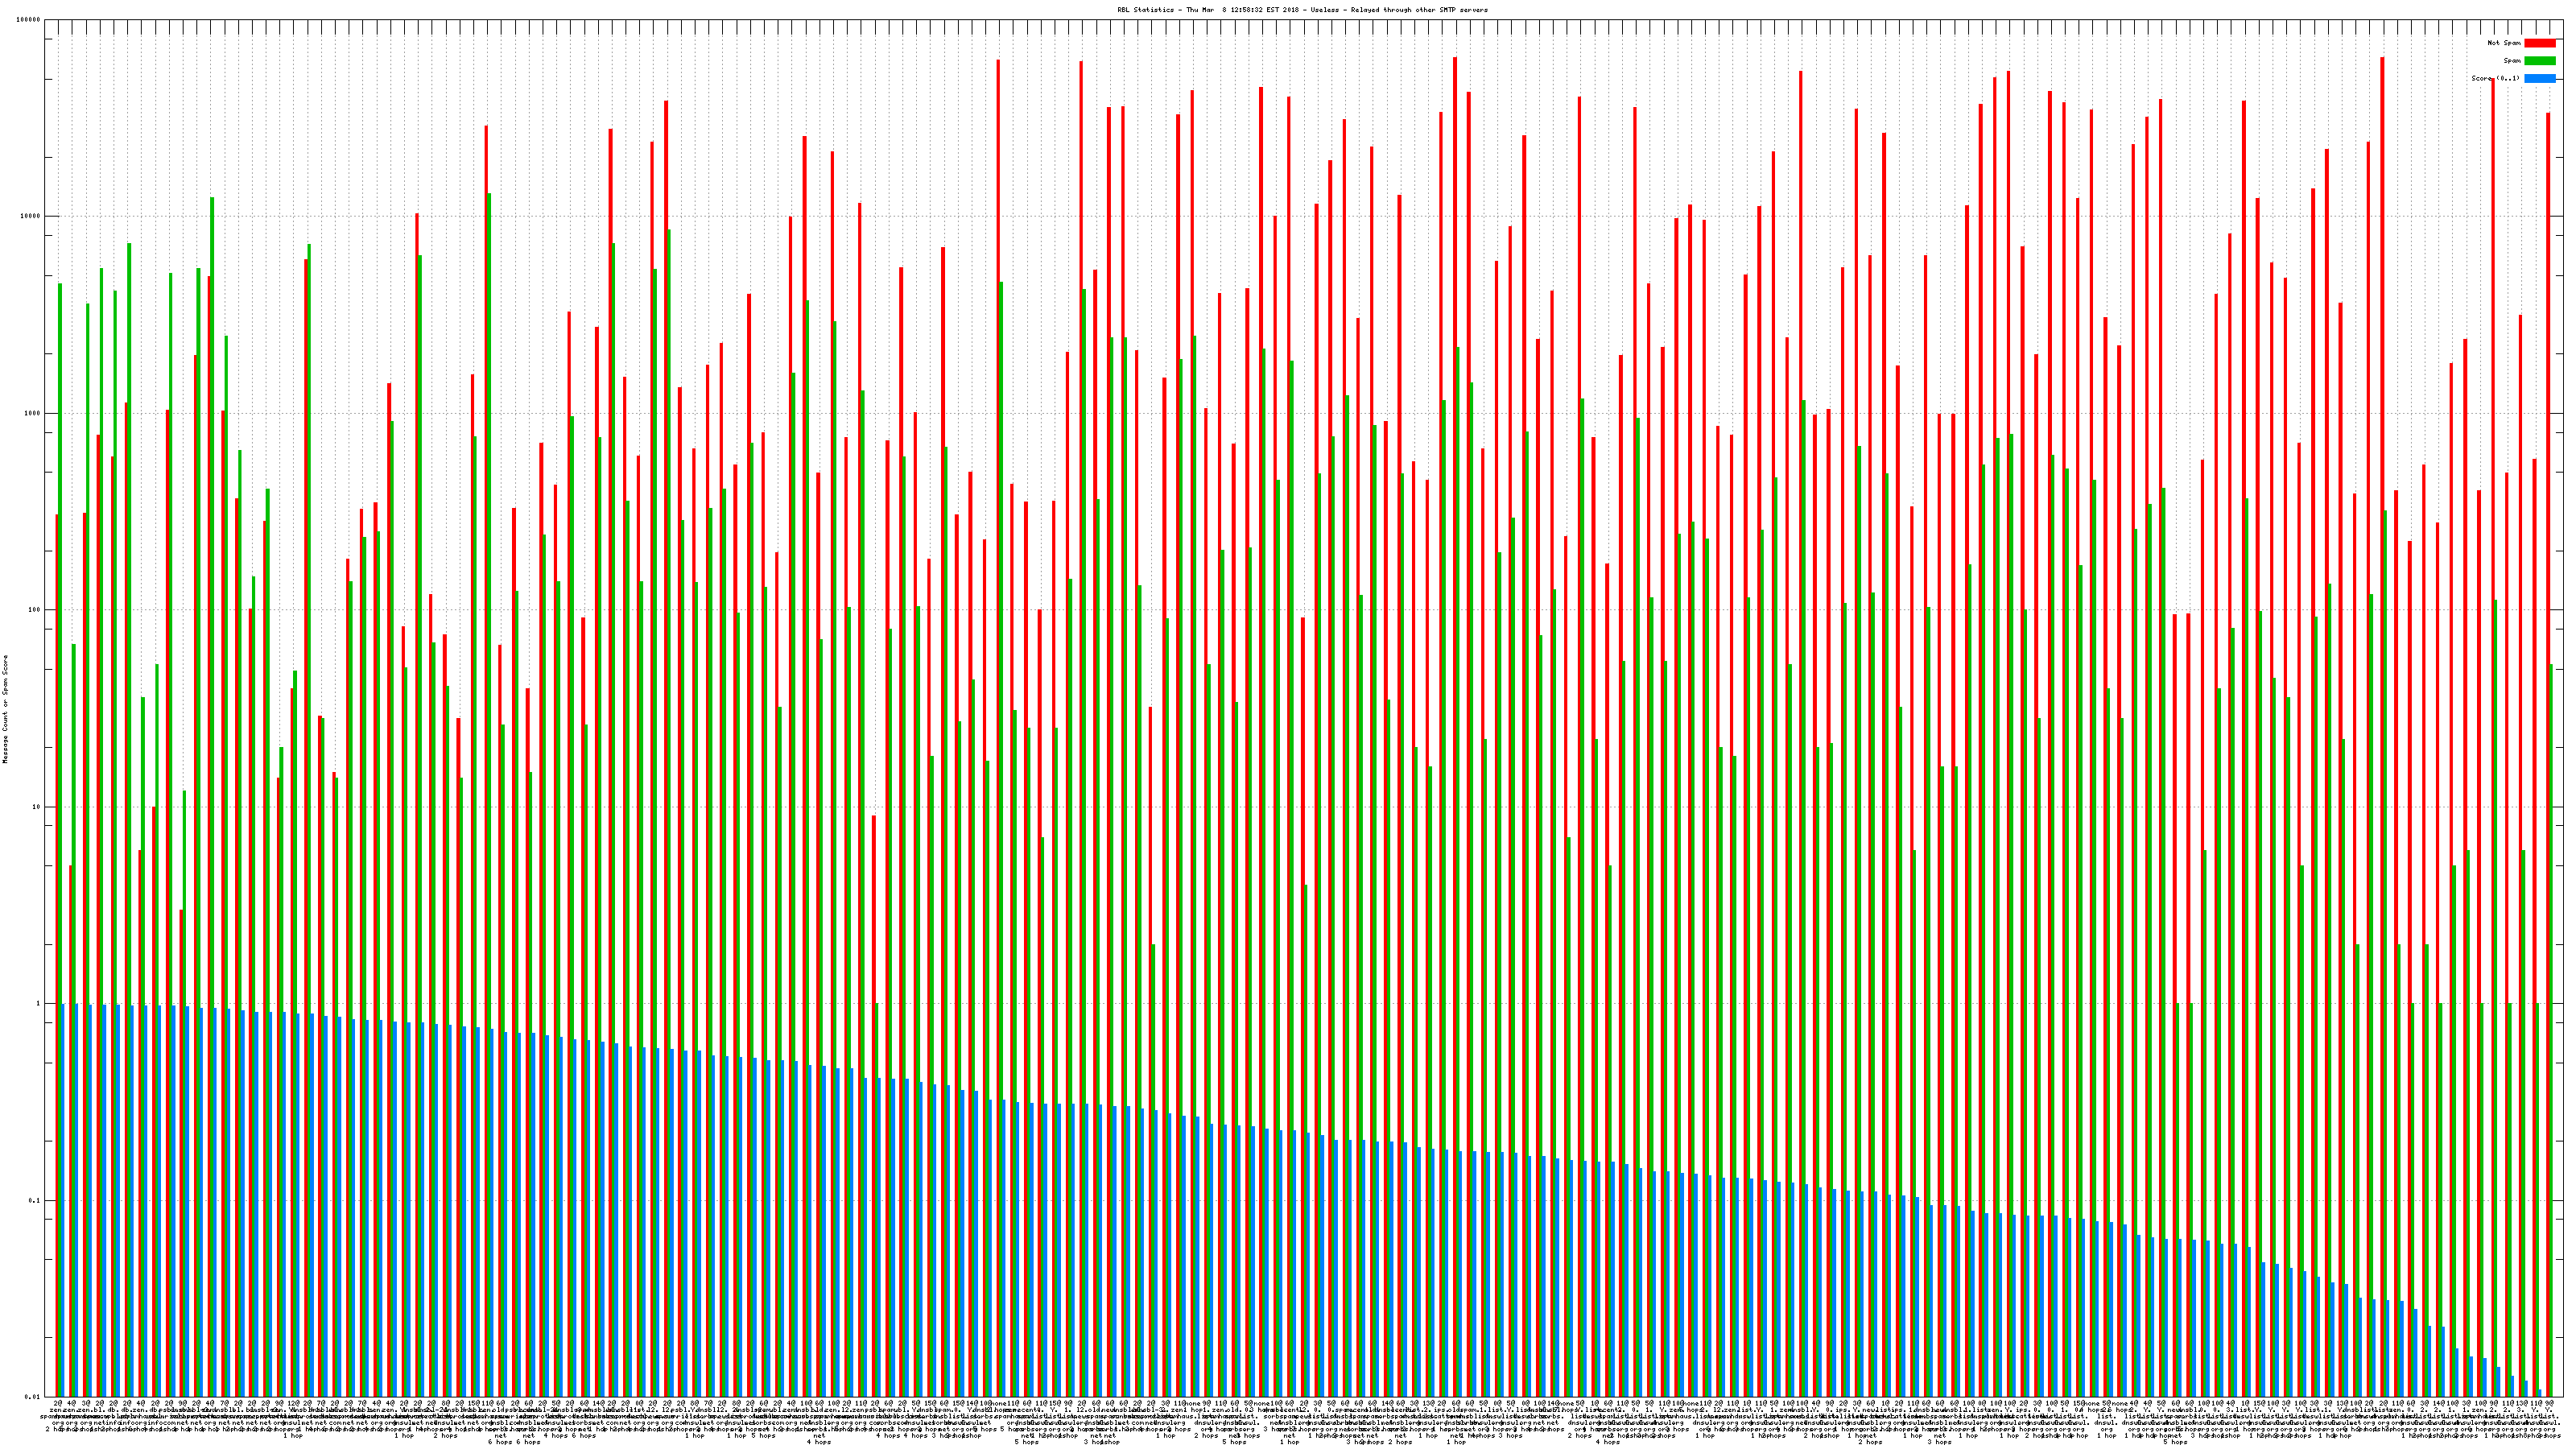Select the 0.01 y-axis tick label
The width and height of the screenshot is (2576, 1449).
[33, 1397]
